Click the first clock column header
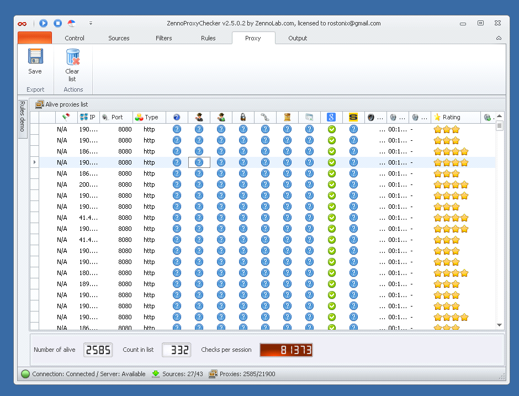 398,117
